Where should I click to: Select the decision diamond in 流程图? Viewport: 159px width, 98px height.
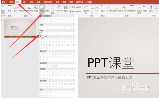click(x=47, y=72)
